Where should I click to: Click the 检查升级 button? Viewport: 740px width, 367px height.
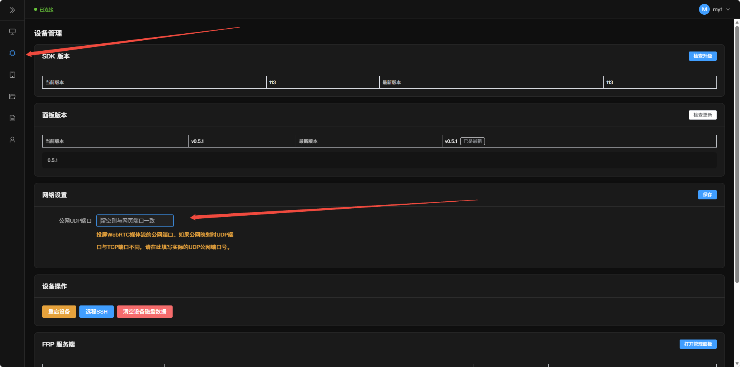point(702,56)
